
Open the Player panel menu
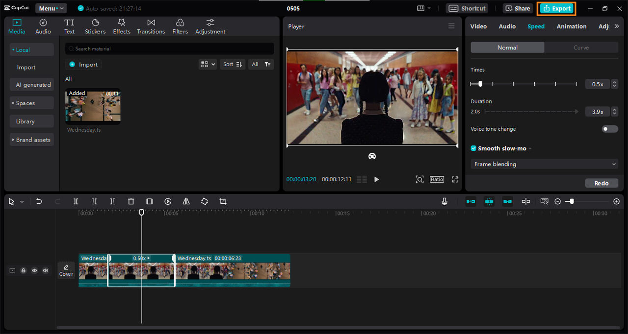pyautogui.click(x=451, y=26)
